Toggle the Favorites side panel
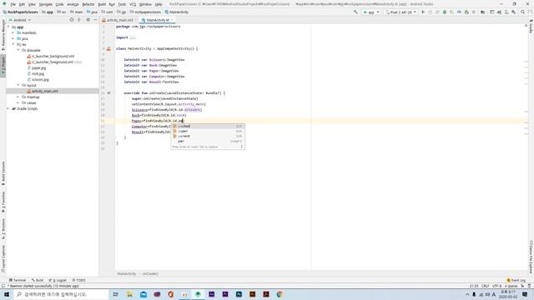This screenshot has width=534, height=300. (x=3, y=202)
